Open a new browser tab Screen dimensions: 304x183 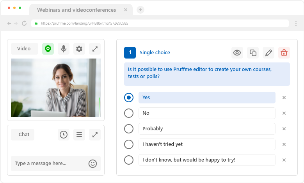coord(140,10)
